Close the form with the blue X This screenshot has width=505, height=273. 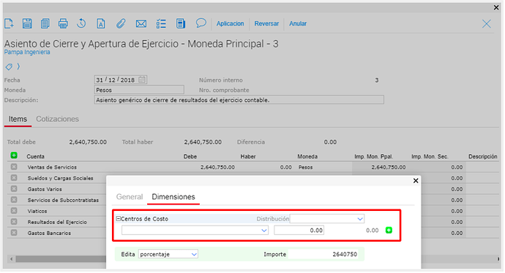tap(486, 23)
